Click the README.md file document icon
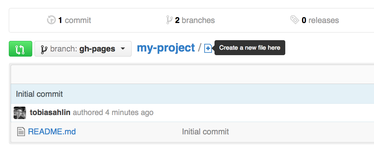The width and height of the screenshot is (374, 149). pos(21,131)
